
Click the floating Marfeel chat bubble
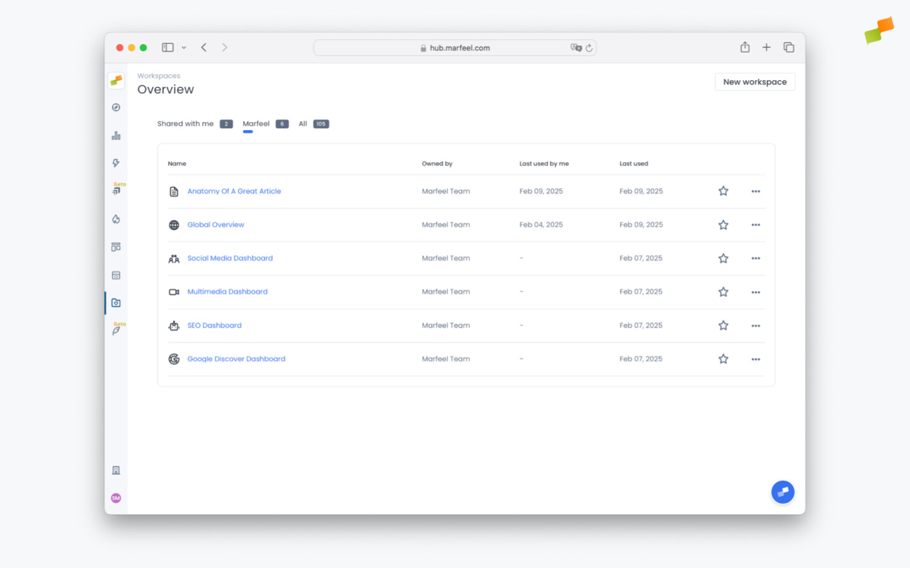pyautogui.click(x=783, y=492)
